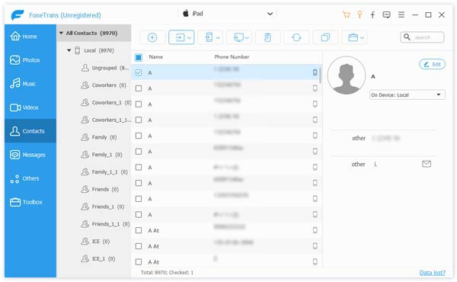Select the Coworkers_1 (0) group

click(107, 103)
